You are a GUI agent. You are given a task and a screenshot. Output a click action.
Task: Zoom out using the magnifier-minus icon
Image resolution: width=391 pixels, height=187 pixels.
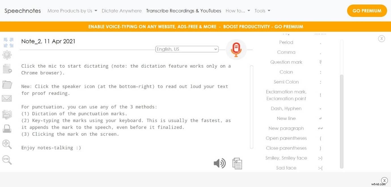[7, 160]
